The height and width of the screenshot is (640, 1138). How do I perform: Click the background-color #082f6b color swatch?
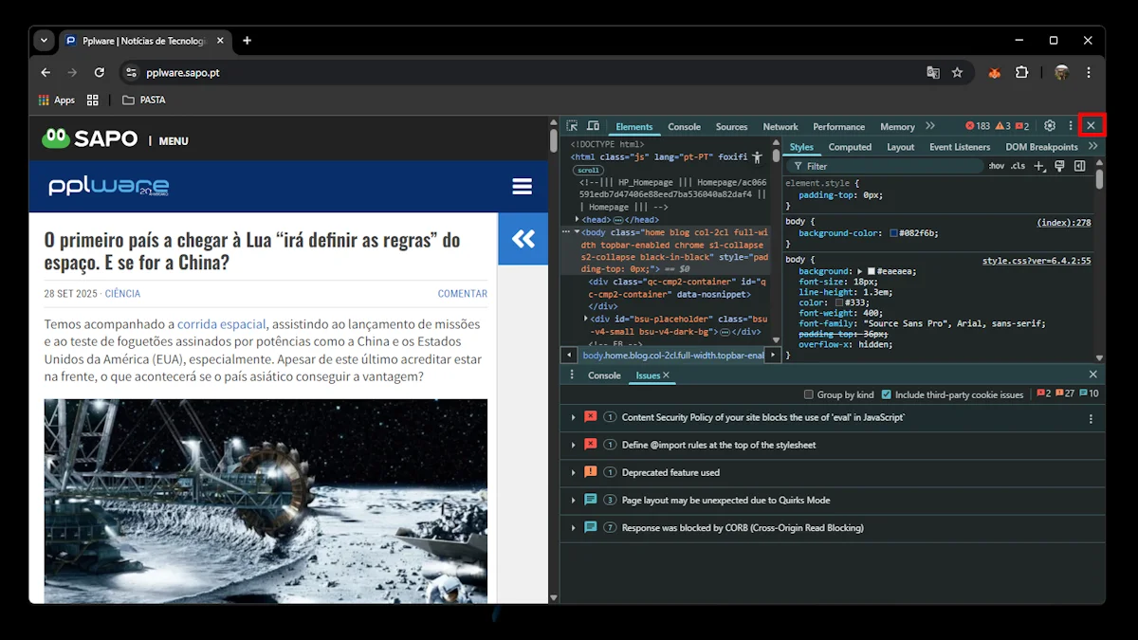click(x=893, y=233)
